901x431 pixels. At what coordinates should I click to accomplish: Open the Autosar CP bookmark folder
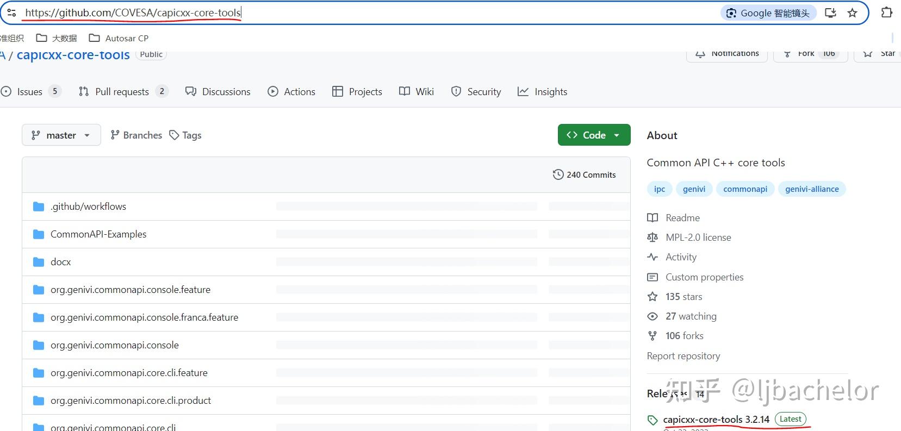(119, 38)
